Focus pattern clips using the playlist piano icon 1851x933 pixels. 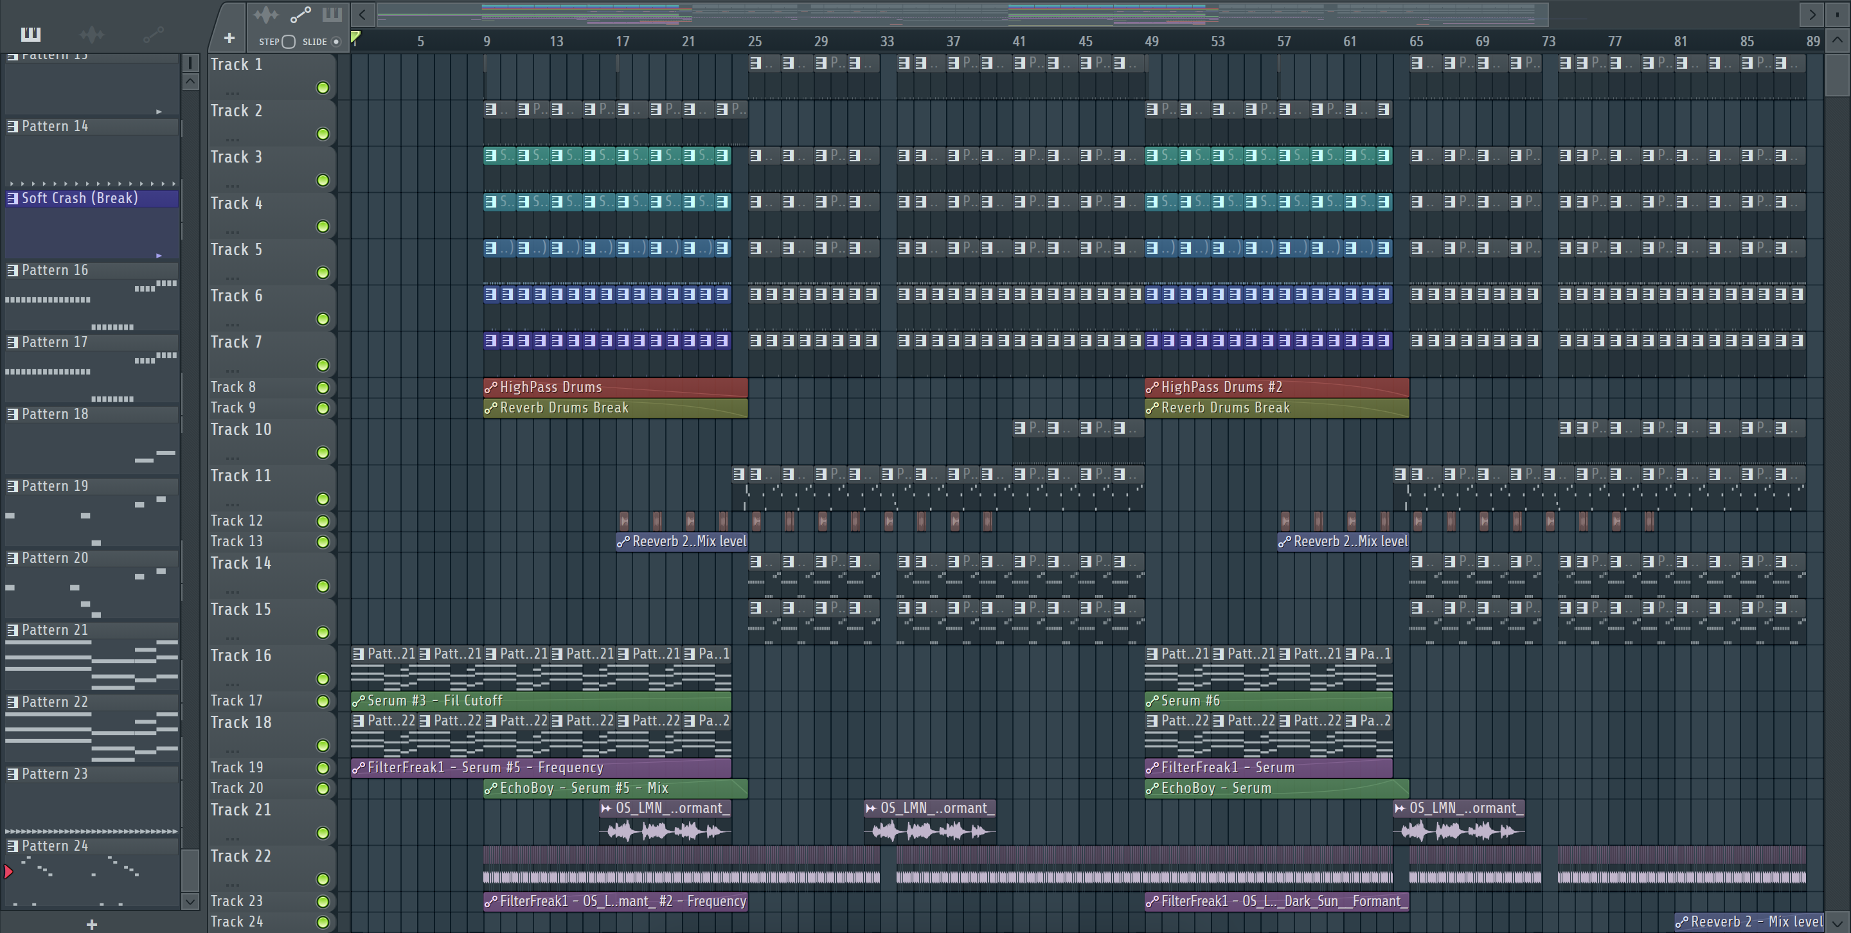click(x=332, y=14)
